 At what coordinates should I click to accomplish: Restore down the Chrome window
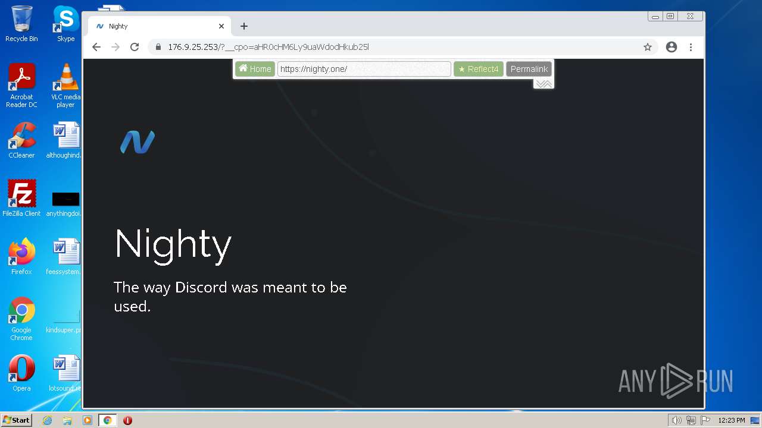pos(670,17)
